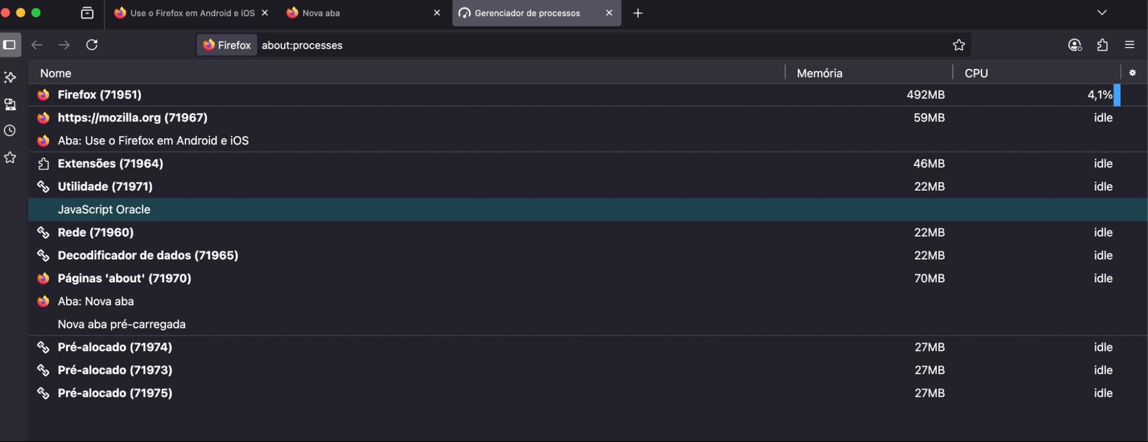1148x442 pixels.
Task: Click the Decodificador de dados row icon
Action: pyautogui.click(x=43, y=255)
